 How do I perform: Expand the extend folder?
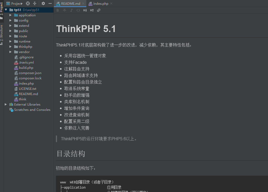(10, 26)
